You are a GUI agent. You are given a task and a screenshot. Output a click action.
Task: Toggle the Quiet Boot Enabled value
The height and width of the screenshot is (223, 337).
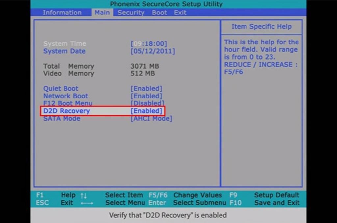(x=146, y=88)
